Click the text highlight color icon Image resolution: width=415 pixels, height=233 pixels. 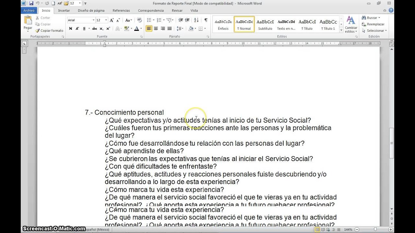pyautogui.click(x=126, y=28)
